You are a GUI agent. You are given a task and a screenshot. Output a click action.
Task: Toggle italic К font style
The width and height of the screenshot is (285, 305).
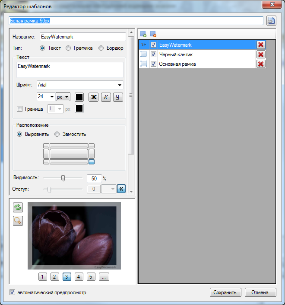click(x=106, y=97)
